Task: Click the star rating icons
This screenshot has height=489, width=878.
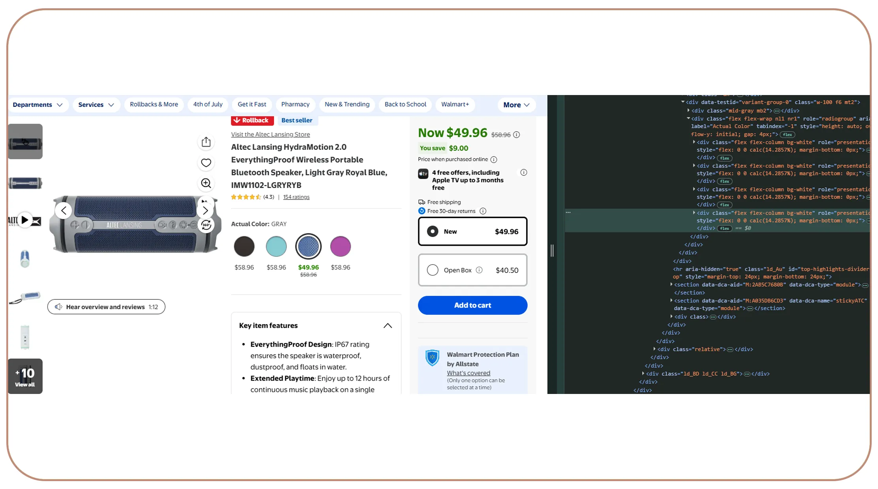Action: click(246, 197)
